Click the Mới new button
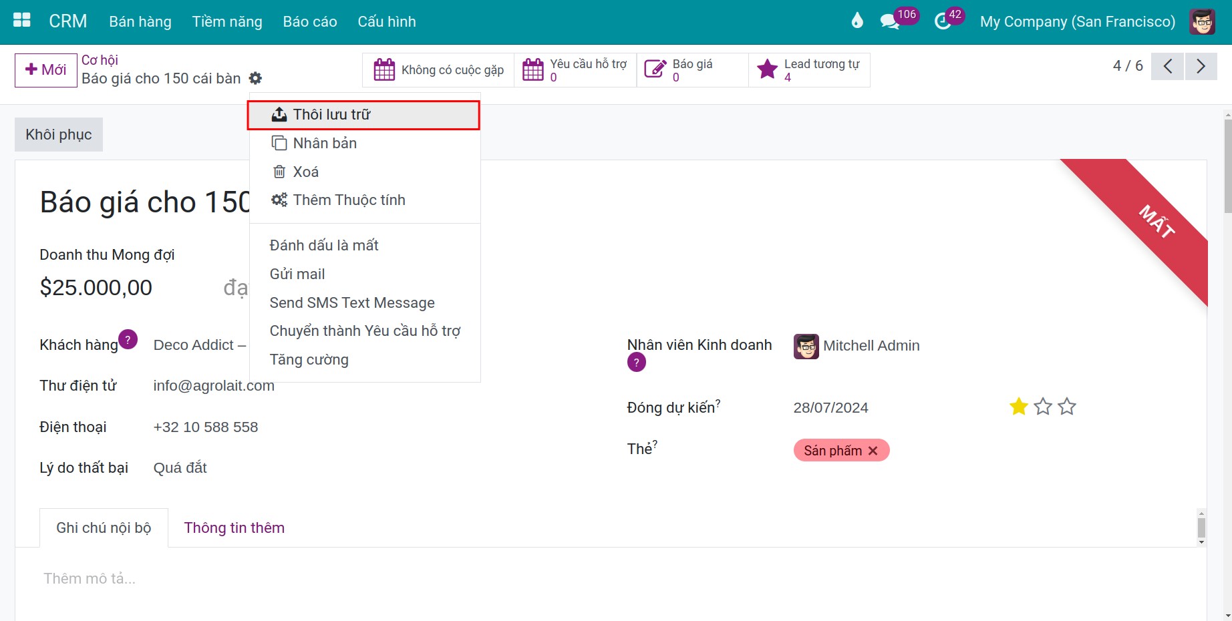The height and width of the screenshot is (621, 1232). coord(45,70)
